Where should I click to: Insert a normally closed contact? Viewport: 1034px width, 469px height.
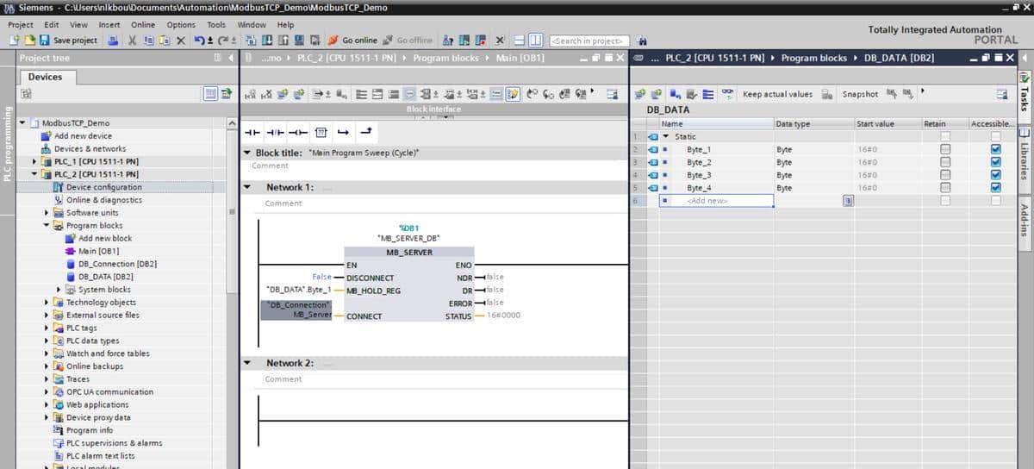point(275,132)
